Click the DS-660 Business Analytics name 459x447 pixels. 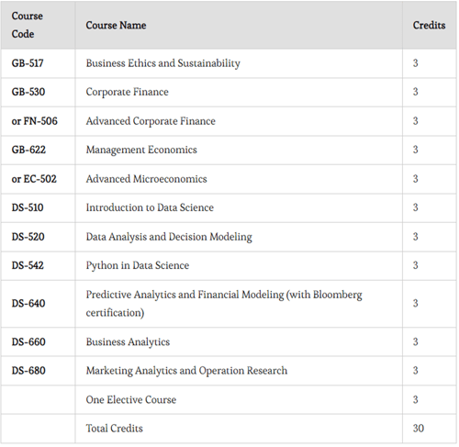(128, 342)
